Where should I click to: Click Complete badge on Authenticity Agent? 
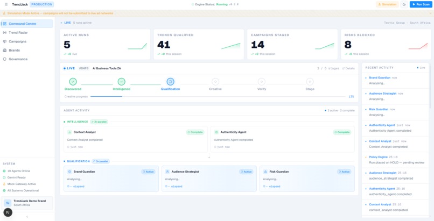tap(342, 132)
